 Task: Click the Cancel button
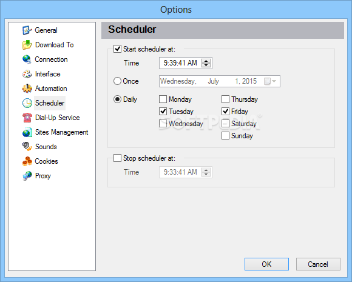[x=318, y=264]
